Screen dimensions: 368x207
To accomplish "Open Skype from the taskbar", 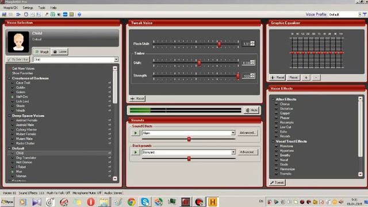I will click(145, 202).
